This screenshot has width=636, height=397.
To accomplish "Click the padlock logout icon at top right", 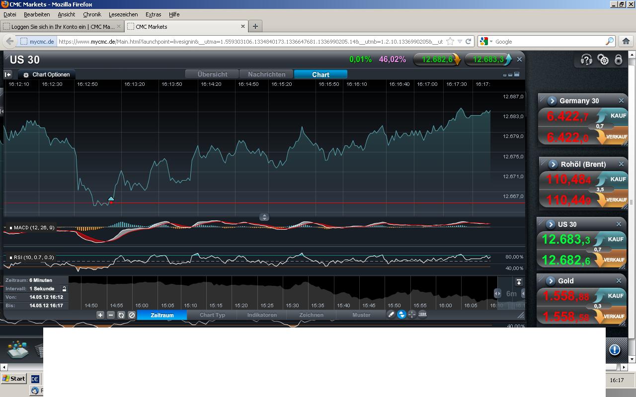I will [618, 60].
